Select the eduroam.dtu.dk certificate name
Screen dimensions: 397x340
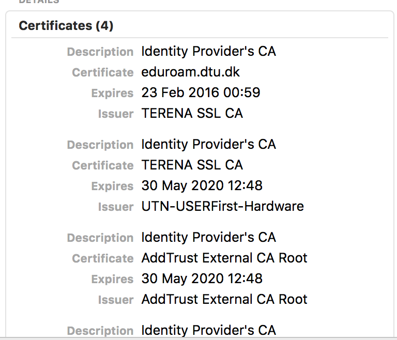click(190, 72)
